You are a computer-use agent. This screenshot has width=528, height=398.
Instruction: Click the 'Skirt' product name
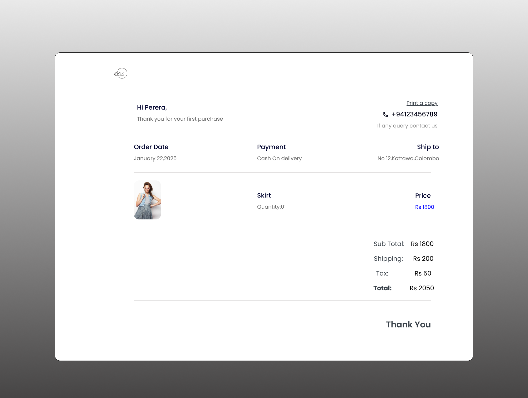264,195
